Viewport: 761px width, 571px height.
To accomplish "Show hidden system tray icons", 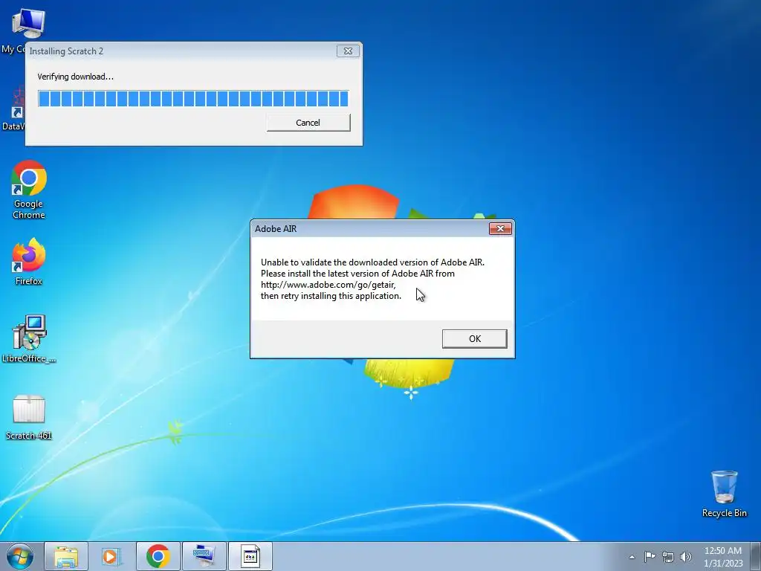I will [632, 557].
